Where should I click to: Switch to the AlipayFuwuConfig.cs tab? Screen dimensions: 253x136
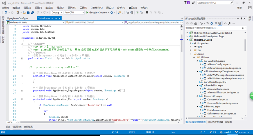pyautogui.click(x=17, y=19)
